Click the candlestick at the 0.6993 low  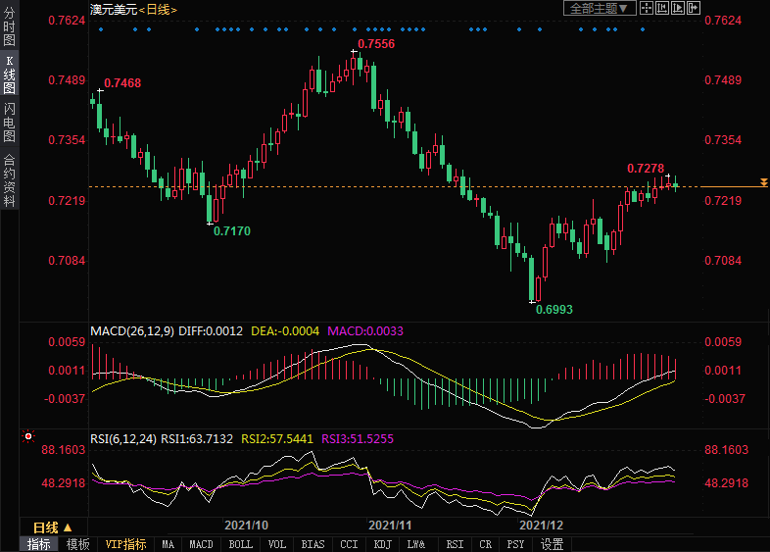(533, 279)
